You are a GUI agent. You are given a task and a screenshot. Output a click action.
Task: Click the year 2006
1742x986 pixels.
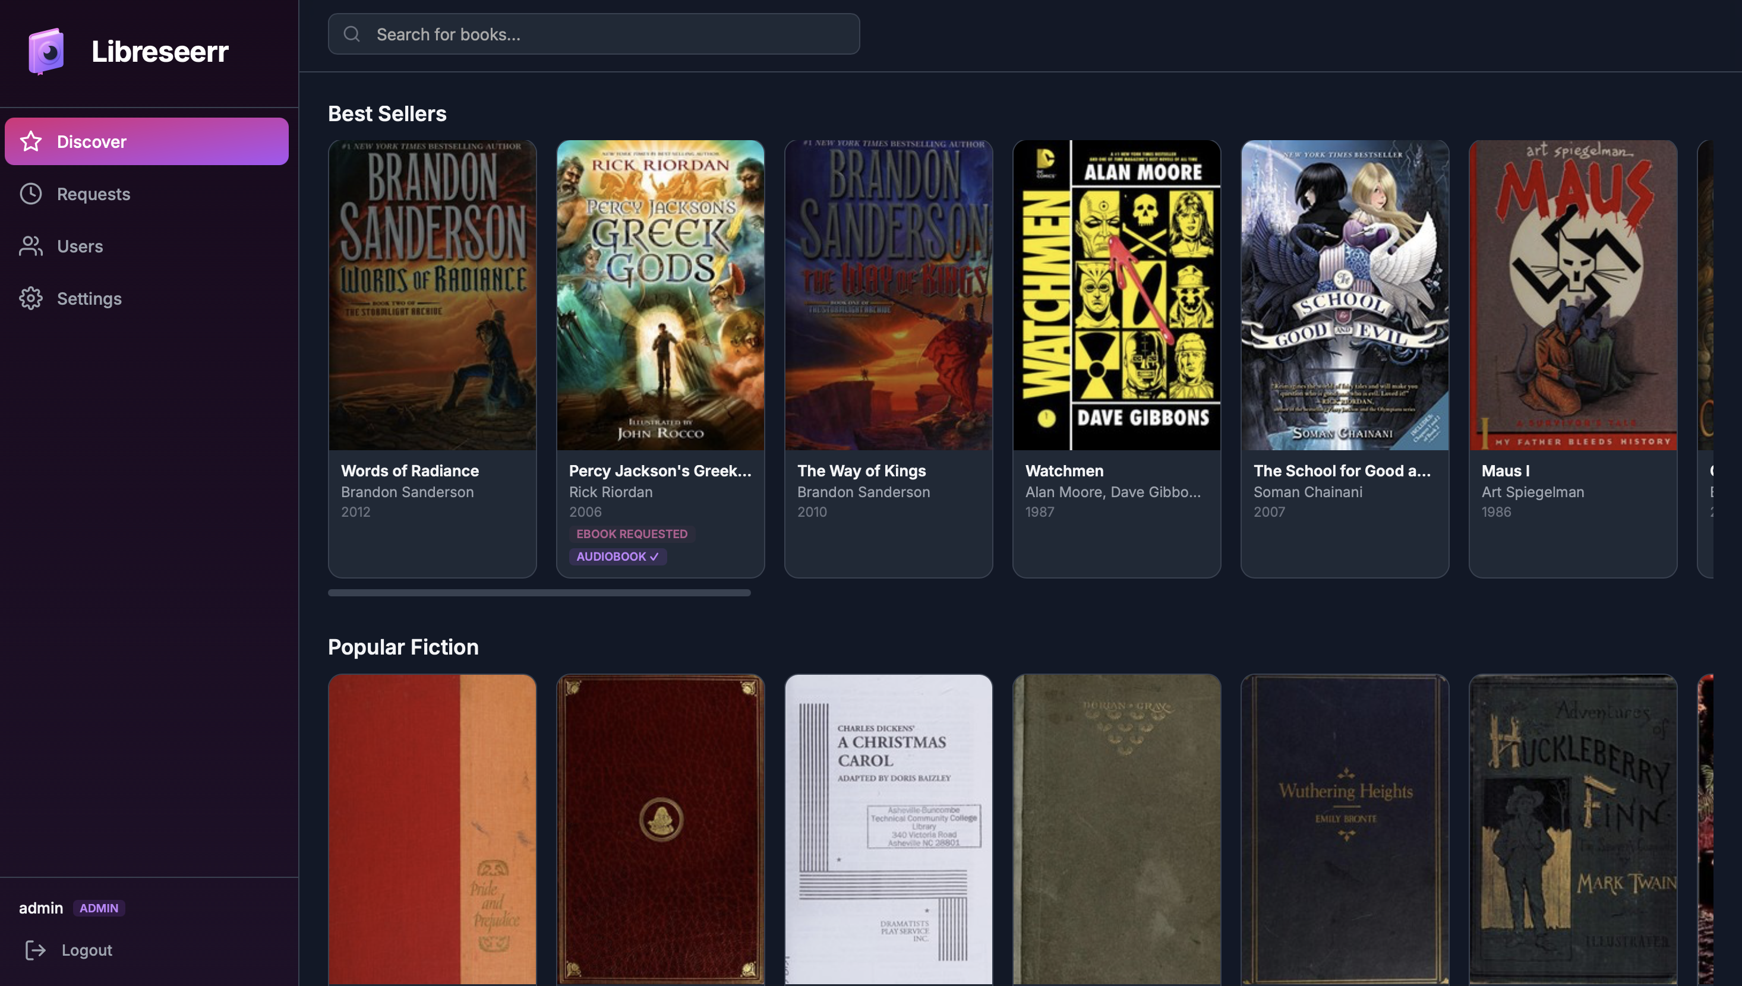coord(585,512)
